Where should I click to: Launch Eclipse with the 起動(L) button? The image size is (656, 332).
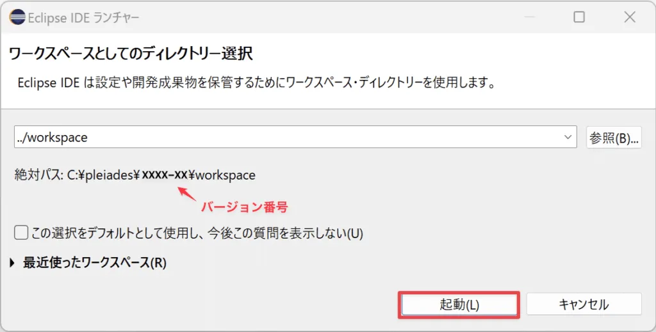(x=459, y=305)
